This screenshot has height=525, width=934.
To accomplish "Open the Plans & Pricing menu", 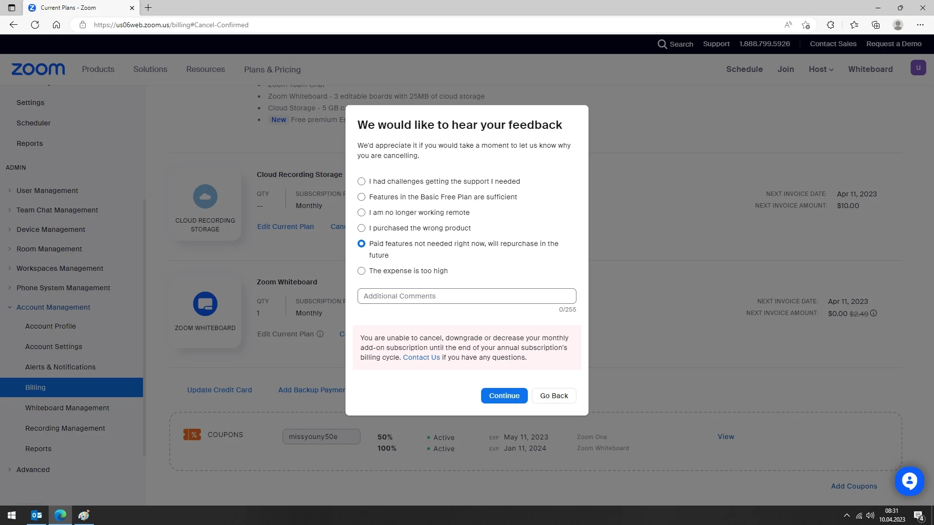I will pos(272,70).
